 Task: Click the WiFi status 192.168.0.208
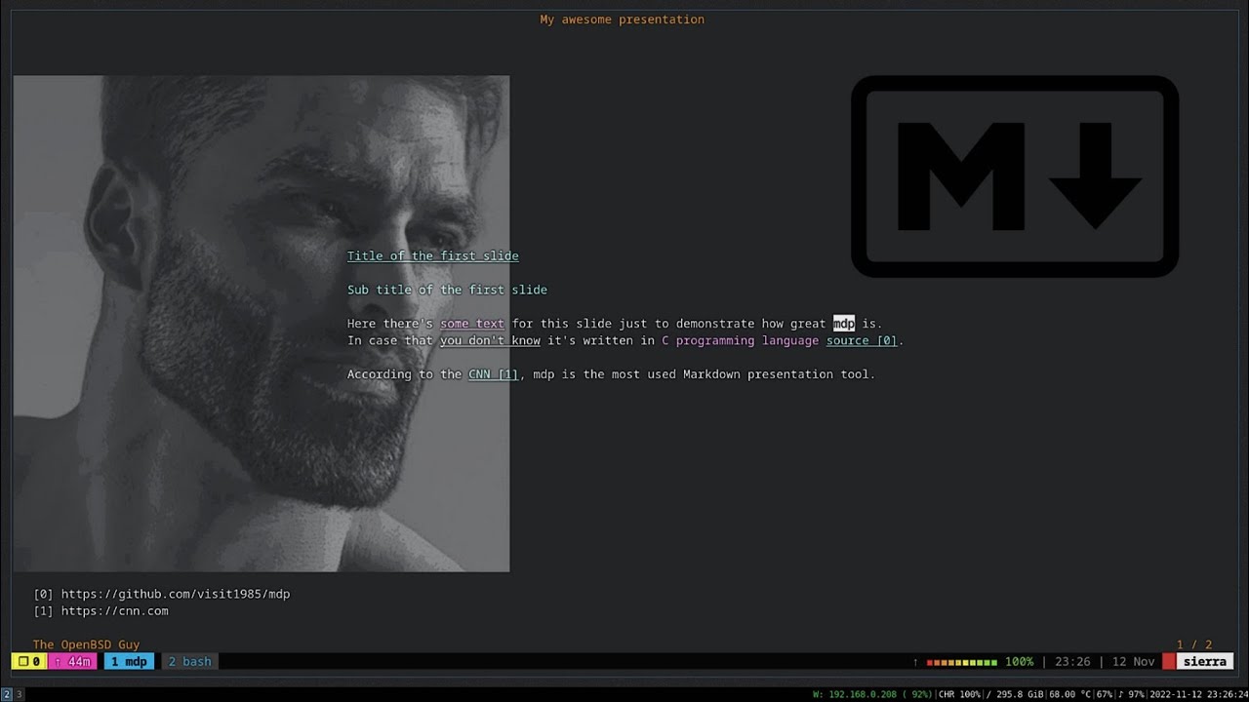pos(872,694)
